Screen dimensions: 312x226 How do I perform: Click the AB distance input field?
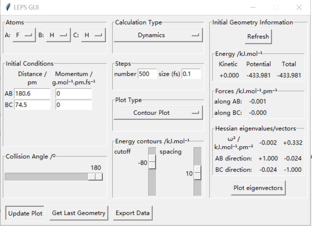click(x=32, y=94)
